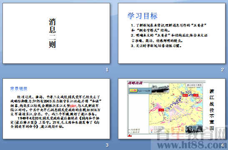This screenshot has width=228, height=150.
Task: Click the www.ht88.com watermark link
Action: [191, 145]
